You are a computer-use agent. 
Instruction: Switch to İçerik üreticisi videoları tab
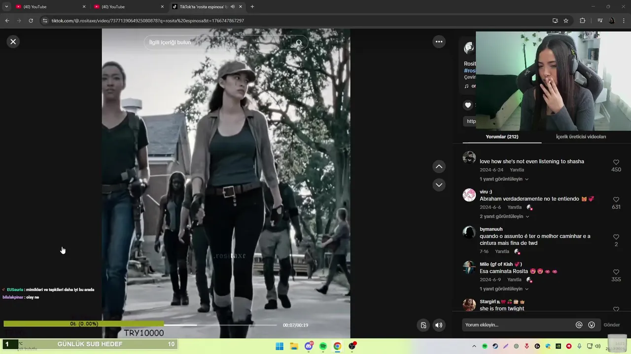581,137
